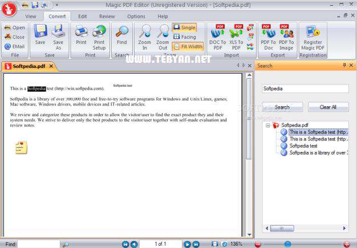This screenshot has height=248, width=357.
Task: Open the Options ribbon tab
Action: point(136,17)
